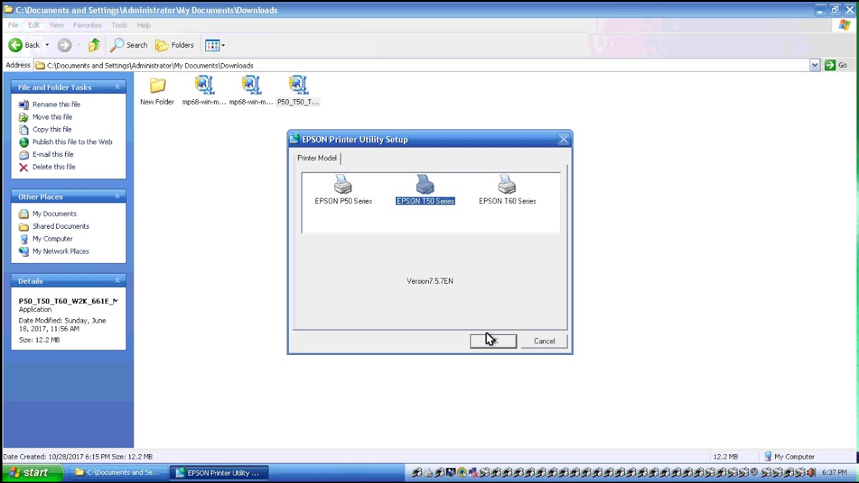Collapse the File and Folder Tasks panel

click(117, 87)
